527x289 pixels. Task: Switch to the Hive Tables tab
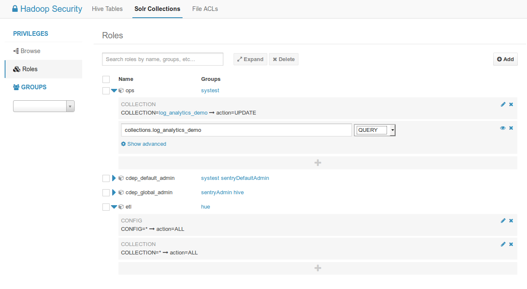coord(107,9)
